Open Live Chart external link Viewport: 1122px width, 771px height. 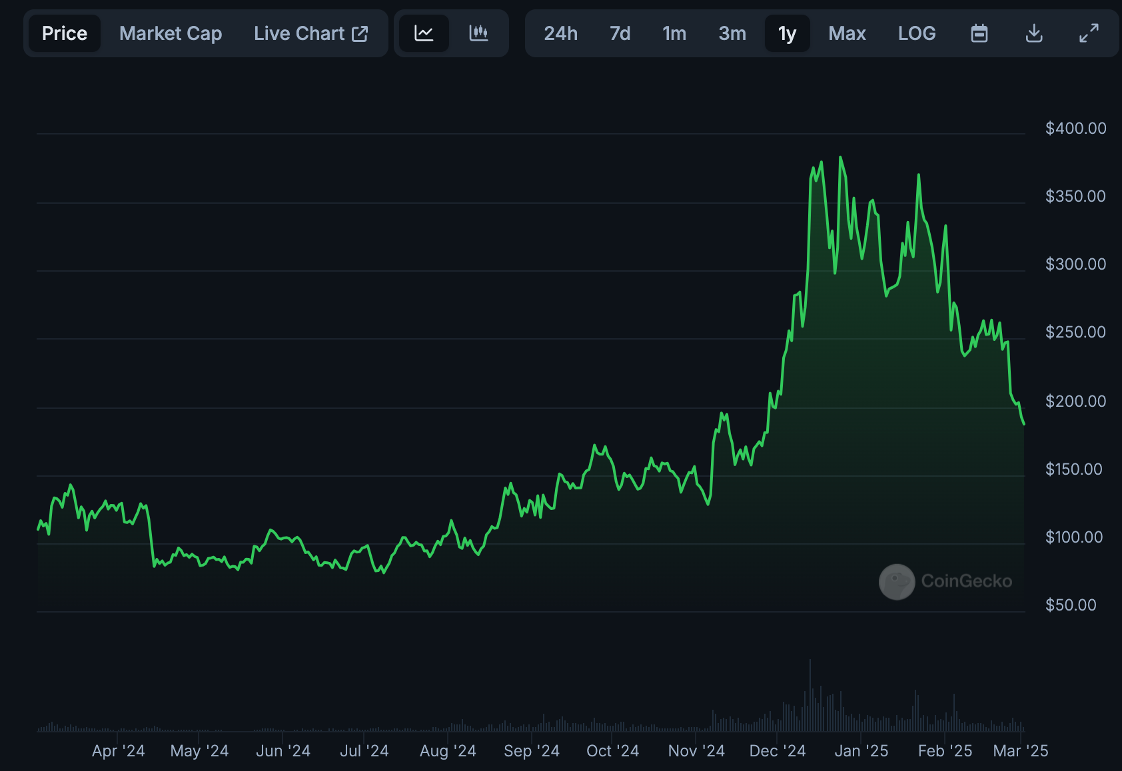(x=311, y=33)
